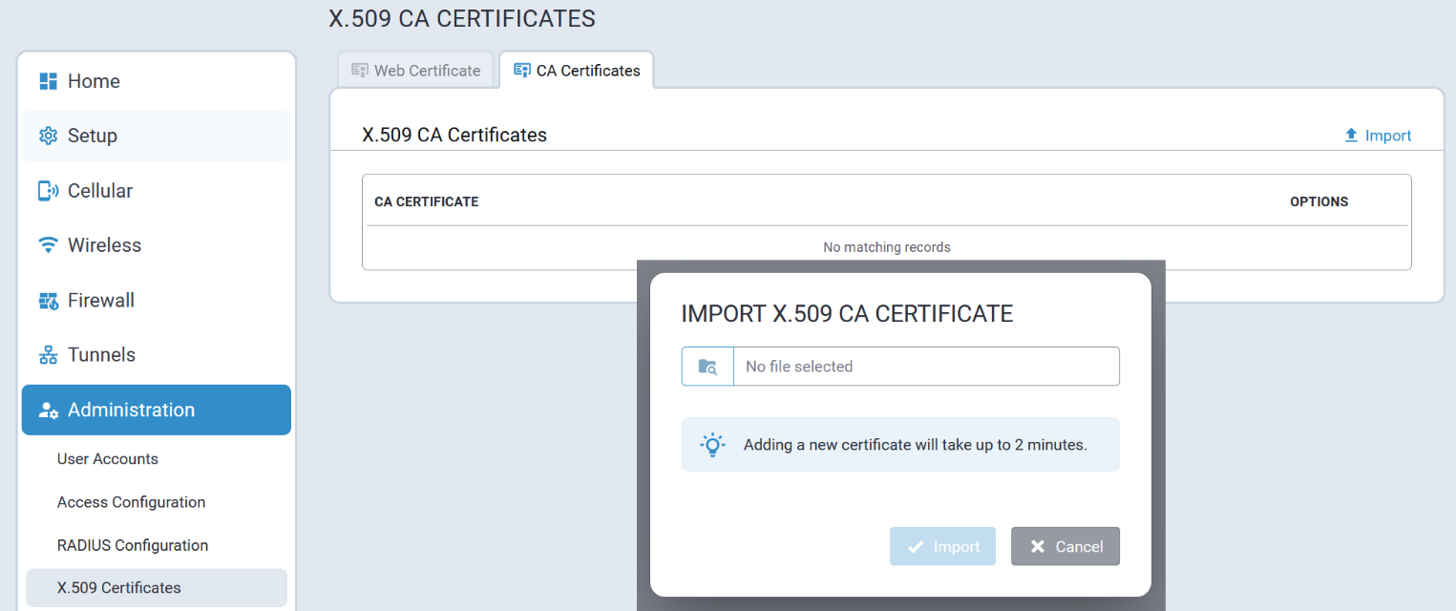The width and height of the screenshot is (1456, 611).
Task: Select X.509 Certificates in sidebar
Action: pos(119,588)
